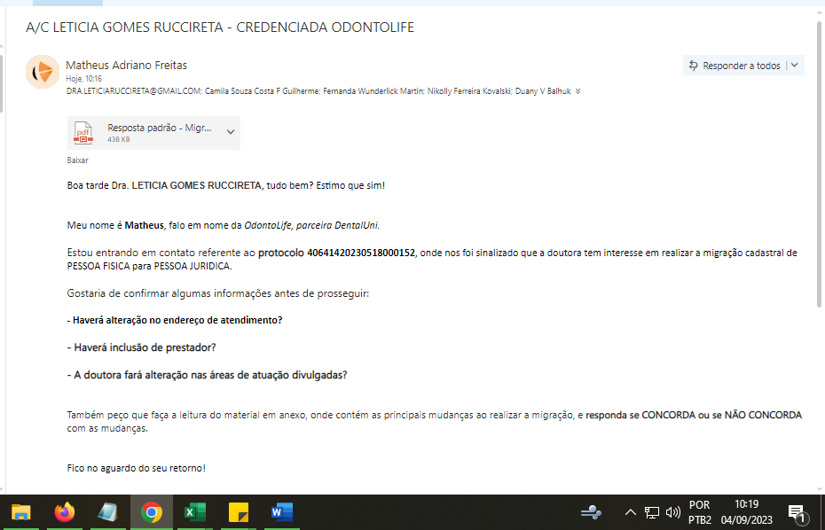Image resolution: width=825 pixels, height=530 pixels.
Task: Open the Notepad-style app in taskbar
Action: (x=108, y=512)
